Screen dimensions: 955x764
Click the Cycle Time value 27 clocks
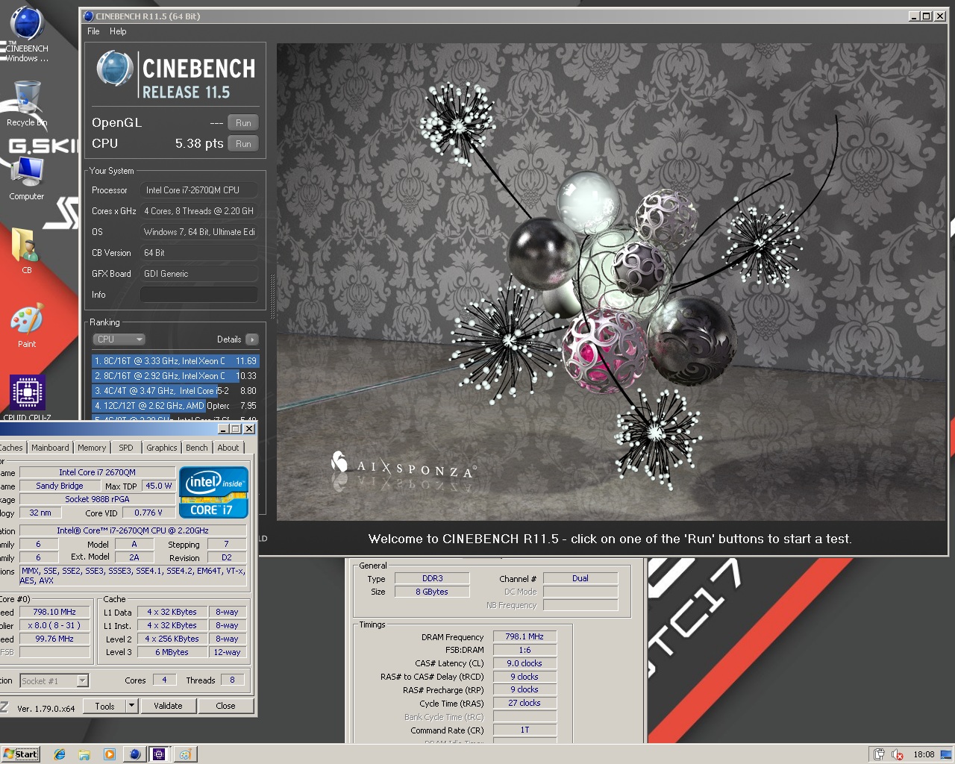pyautogui.click(x=525, y=703)
